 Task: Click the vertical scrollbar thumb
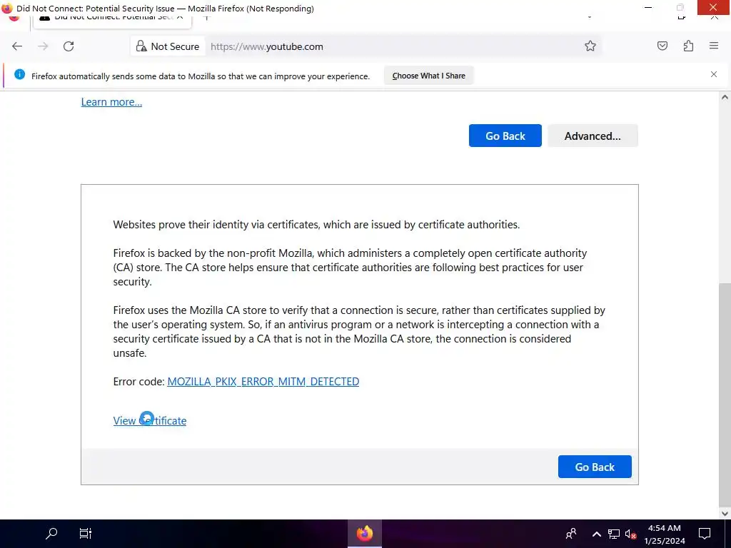[725, 395]
